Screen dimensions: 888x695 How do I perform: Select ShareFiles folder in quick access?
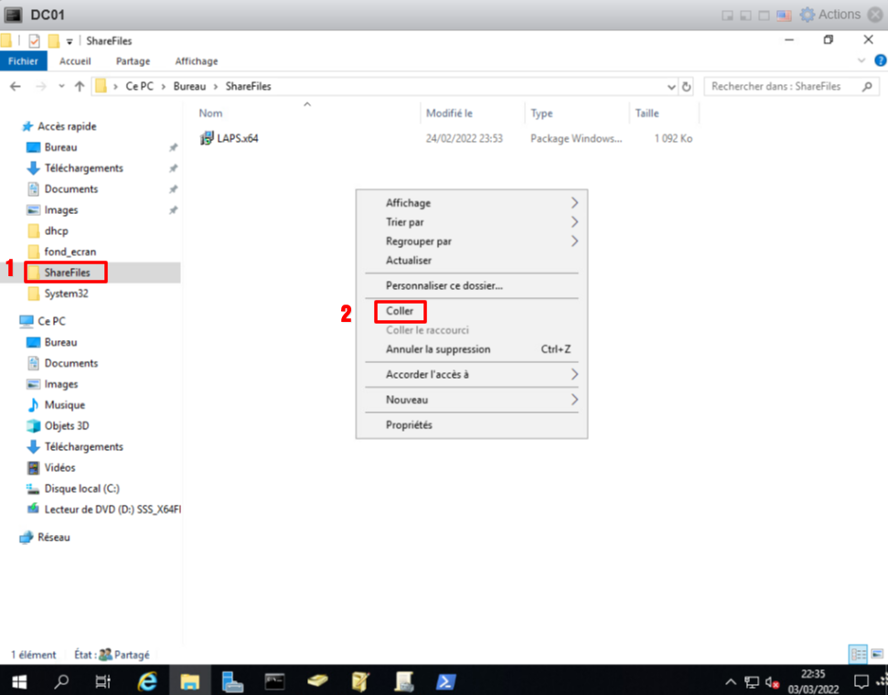point(67,273)
